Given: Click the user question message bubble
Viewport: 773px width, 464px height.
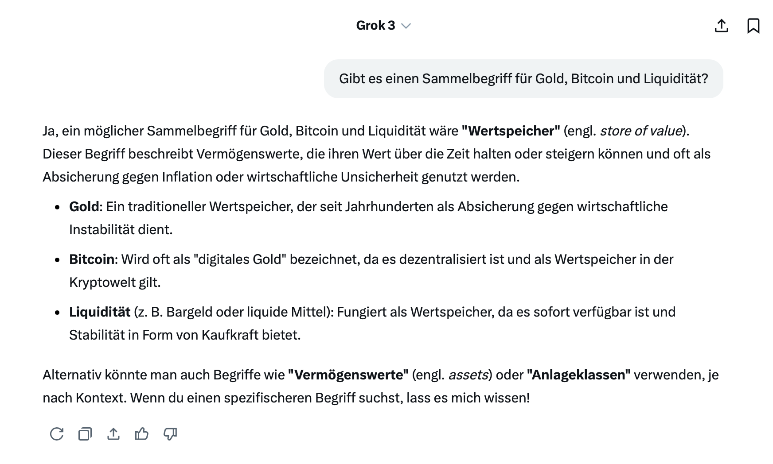Looking at the screenshot, I should coord(523,79).
